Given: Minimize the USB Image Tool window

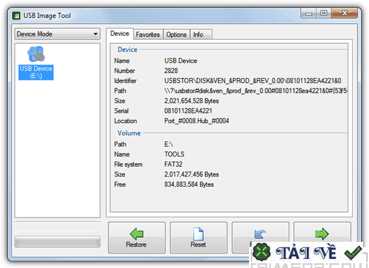Looking at the screenshot, I should coord(309,13).
